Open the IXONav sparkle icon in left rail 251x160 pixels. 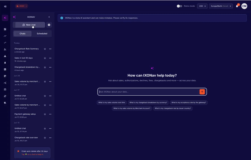click(x=5, y=18)
